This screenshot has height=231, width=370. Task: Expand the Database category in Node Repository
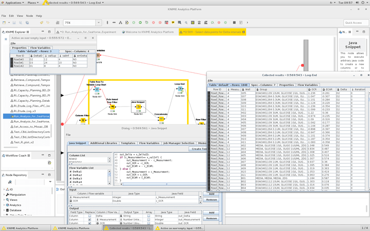[x=4, y=210]
